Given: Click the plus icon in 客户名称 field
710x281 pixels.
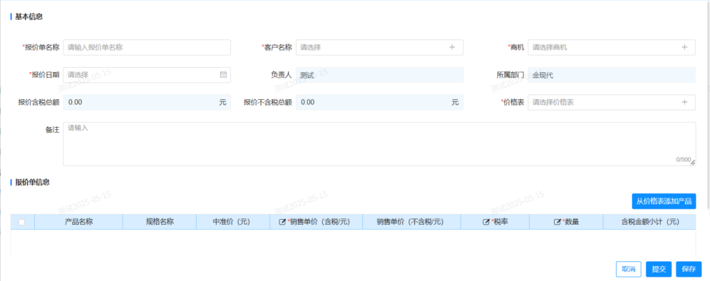Looking at the screenshot, I should click(x=452, y=47).
